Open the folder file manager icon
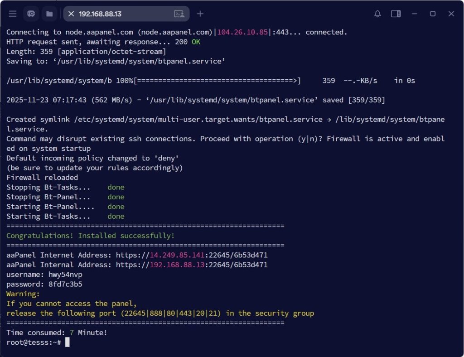 coord(49,14)
